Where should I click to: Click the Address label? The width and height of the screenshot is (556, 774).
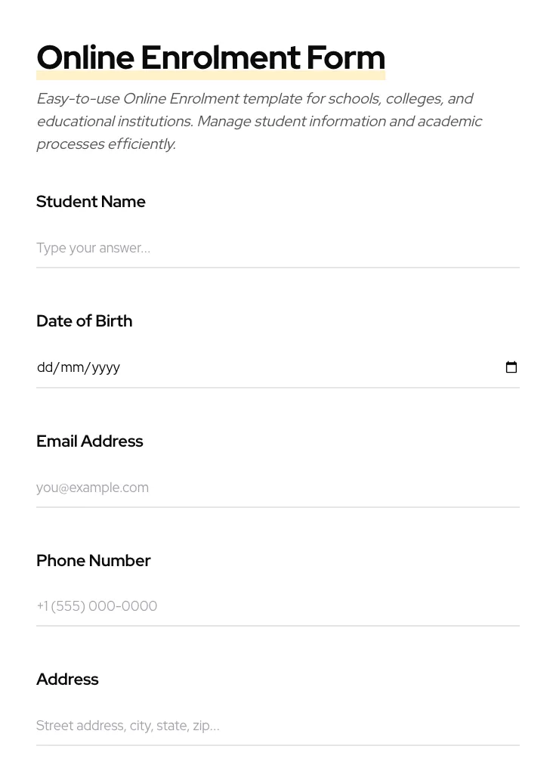[x=66, y=679]
